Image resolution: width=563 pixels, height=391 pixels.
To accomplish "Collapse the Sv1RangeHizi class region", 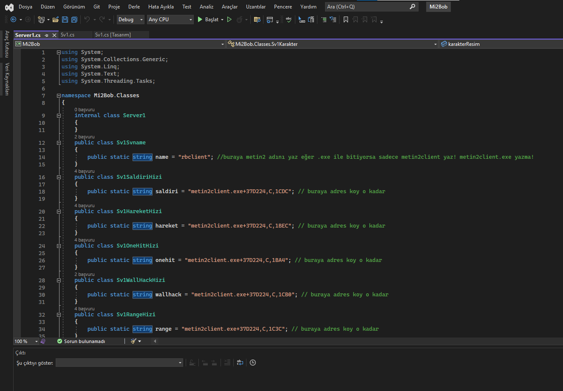I will 59,315.
